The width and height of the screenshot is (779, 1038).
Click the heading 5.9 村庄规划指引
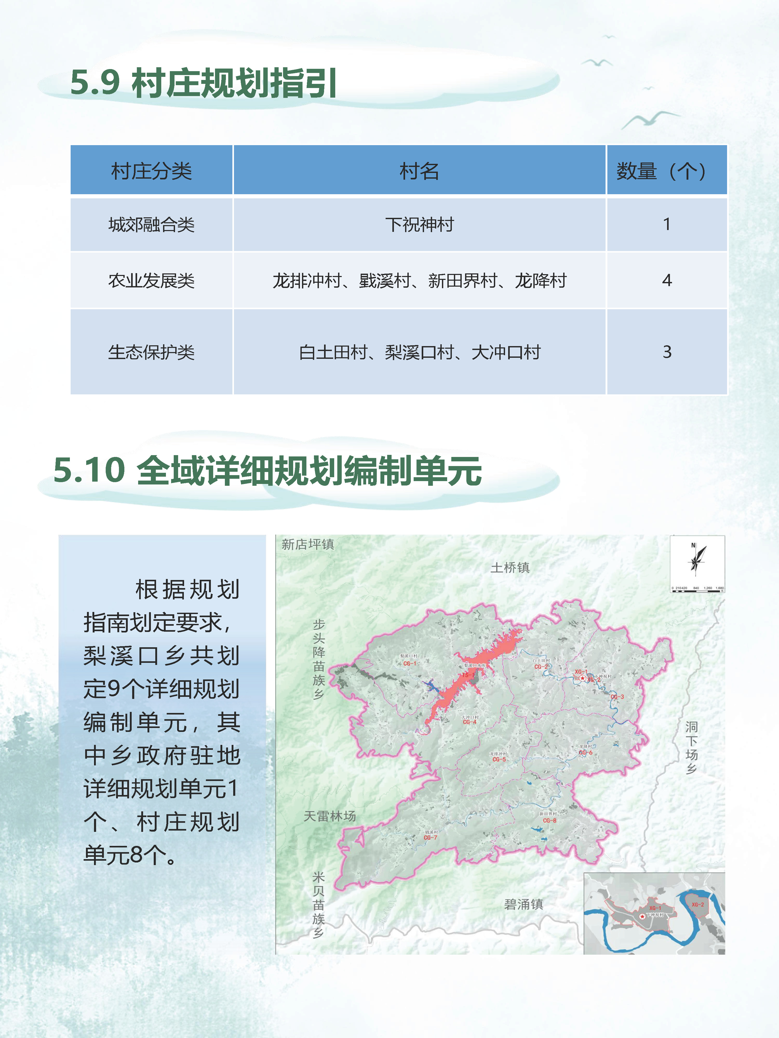pyautogui.click(x=203, y=83)
